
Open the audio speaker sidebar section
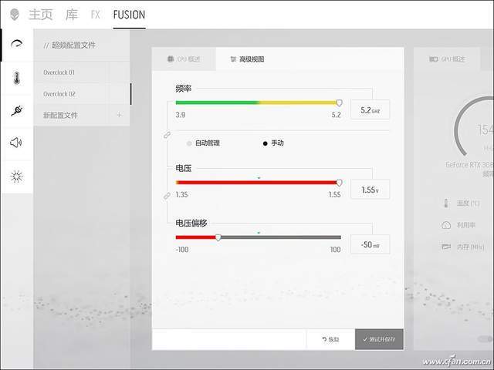16,143
